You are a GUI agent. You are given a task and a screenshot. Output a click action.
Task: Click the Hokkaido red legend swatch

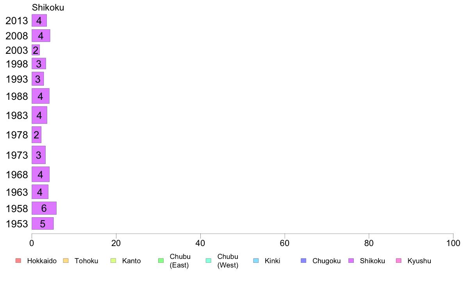click(x=18, y=261)
